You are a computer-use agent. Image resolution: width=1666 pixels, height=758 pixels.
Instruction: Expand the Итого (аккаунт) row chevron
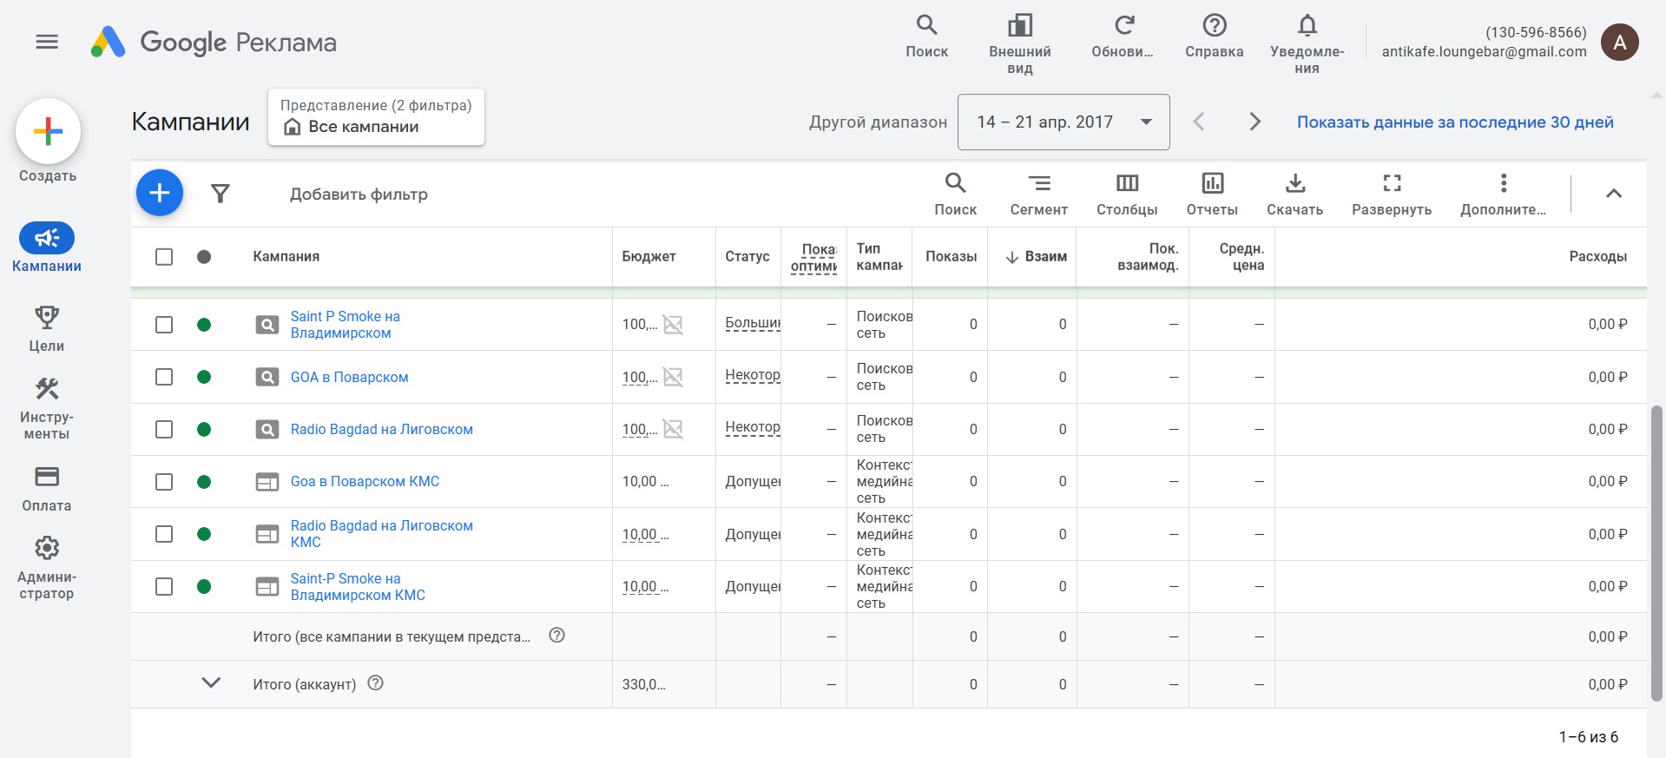(211, 683)
